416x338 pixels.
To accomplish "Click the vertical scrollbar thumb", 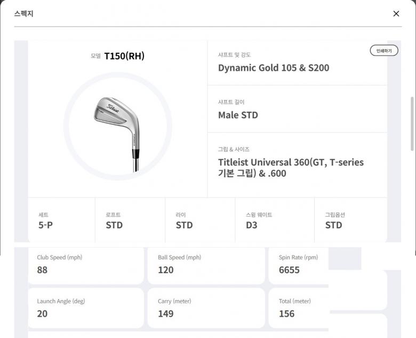I will click(412, 123).
